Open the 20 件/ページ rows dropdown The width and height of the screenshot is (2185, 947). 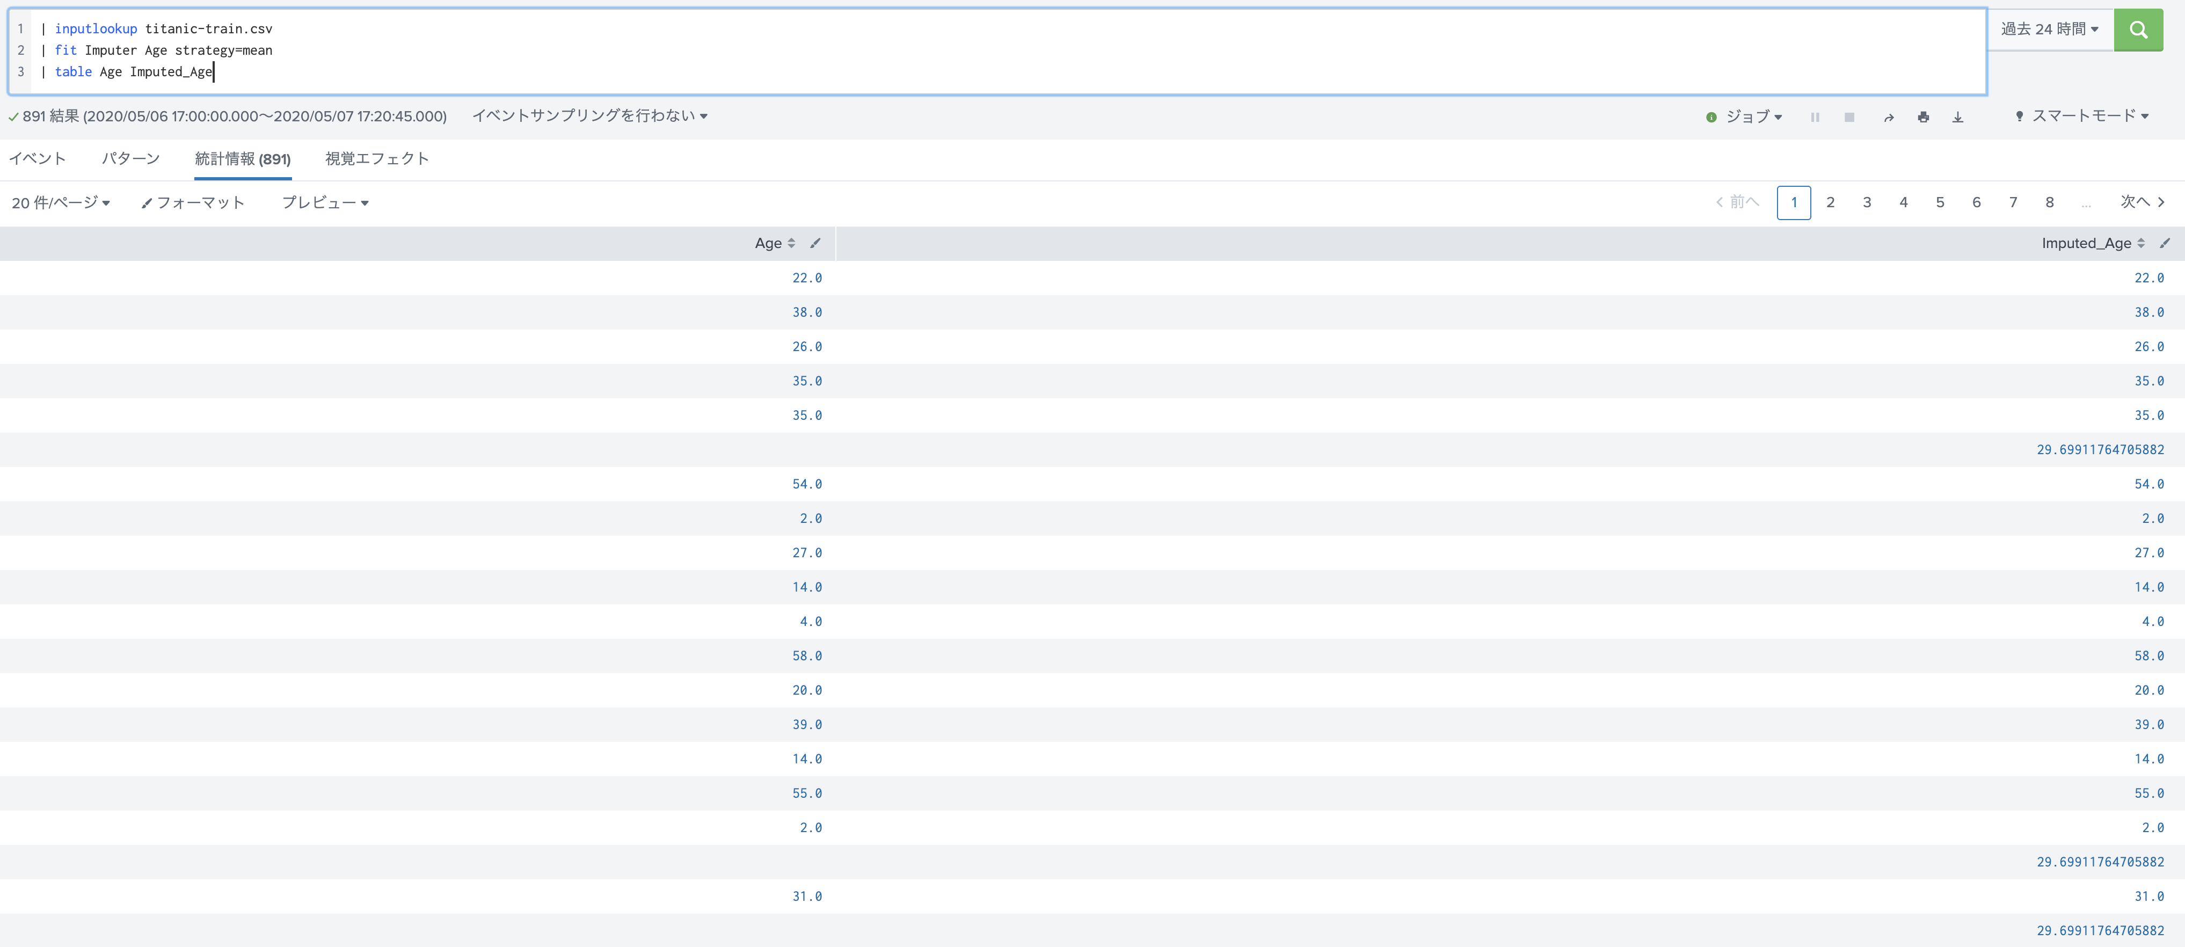(61, 203)
